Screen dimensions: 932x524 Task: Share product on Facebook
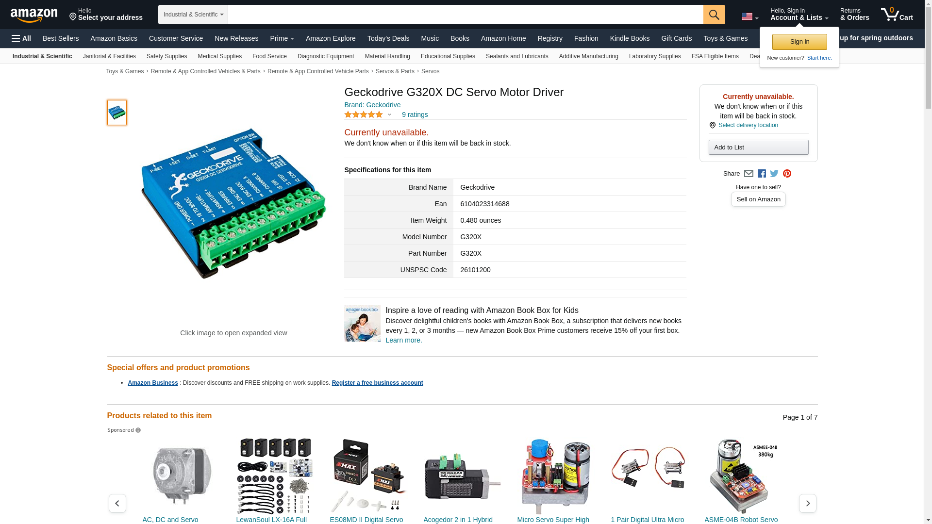point(762,174)
